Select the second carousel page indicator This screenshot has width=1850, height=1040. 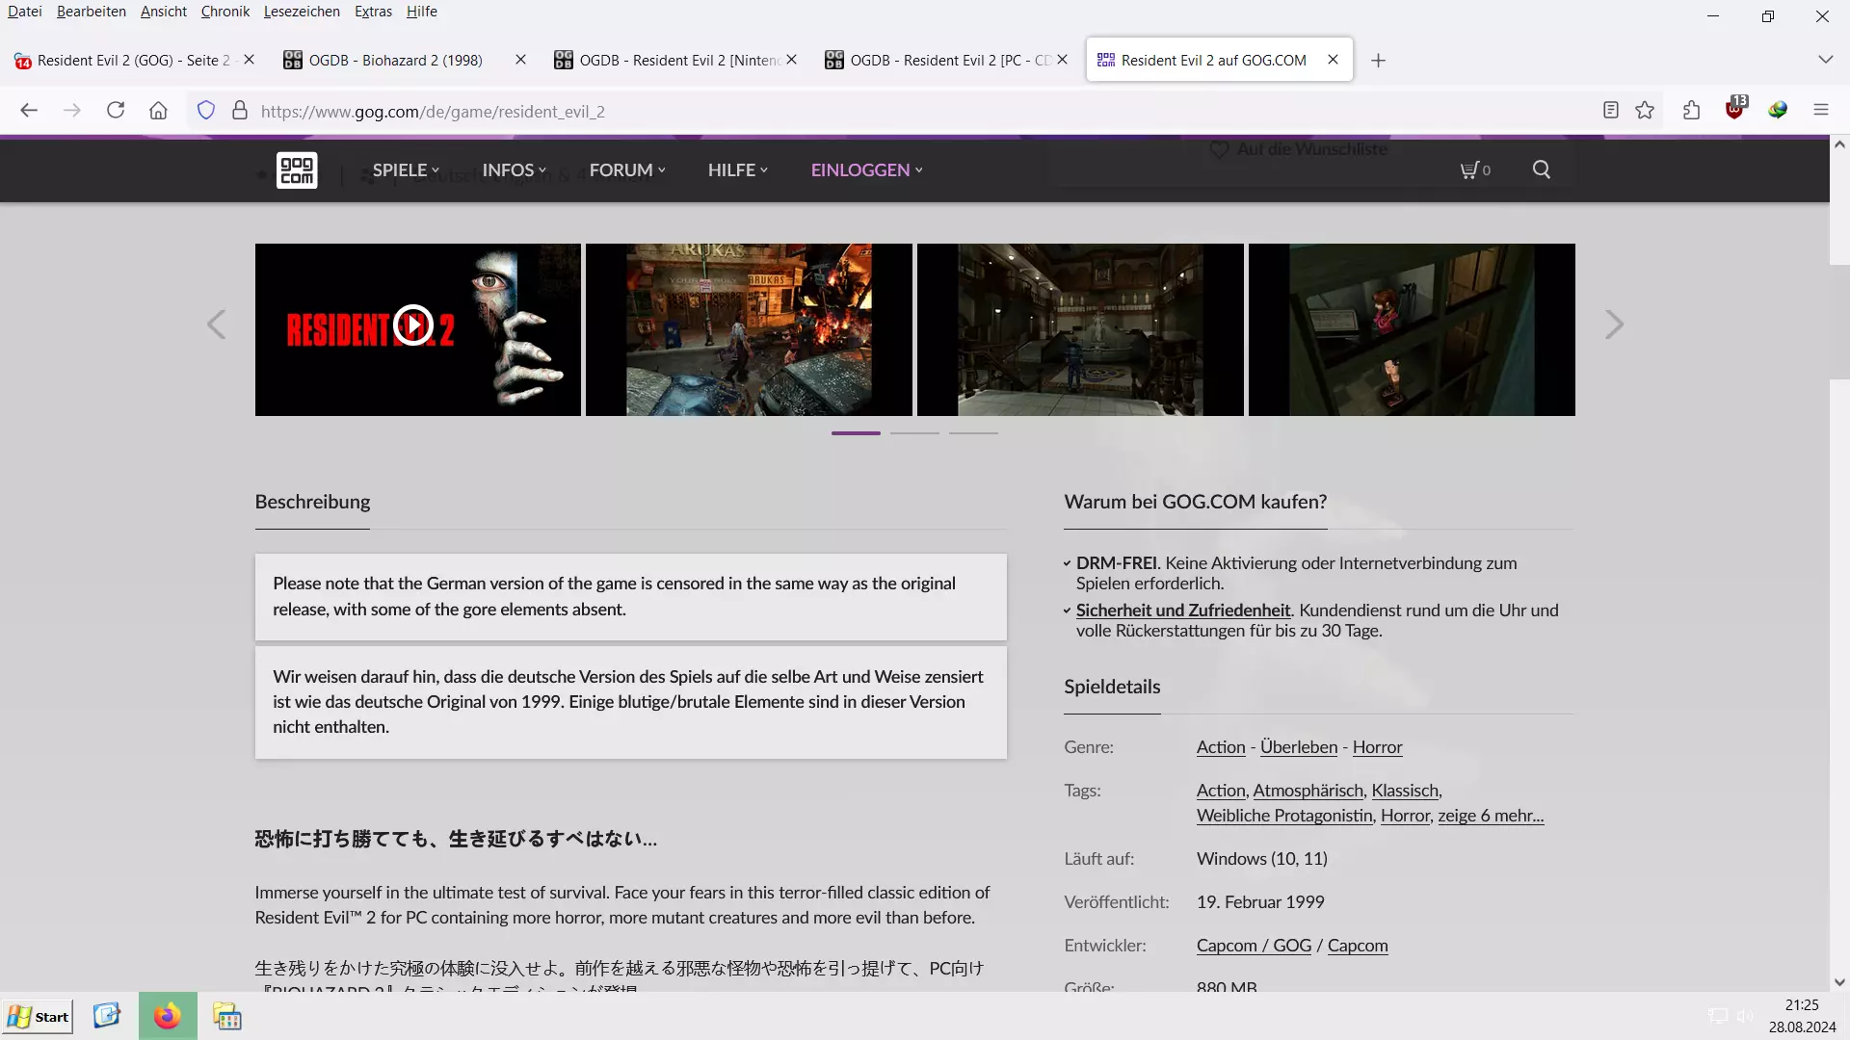coord(914,433)
